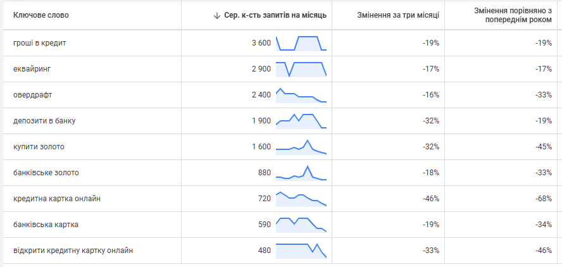562x267 pixels.
Task: Click the trend sparkline for 'гроші в кредит'
Action: [301, 43]
